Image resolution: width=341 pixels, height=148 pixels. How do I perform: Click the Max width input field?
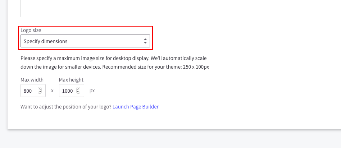[28, 91]
